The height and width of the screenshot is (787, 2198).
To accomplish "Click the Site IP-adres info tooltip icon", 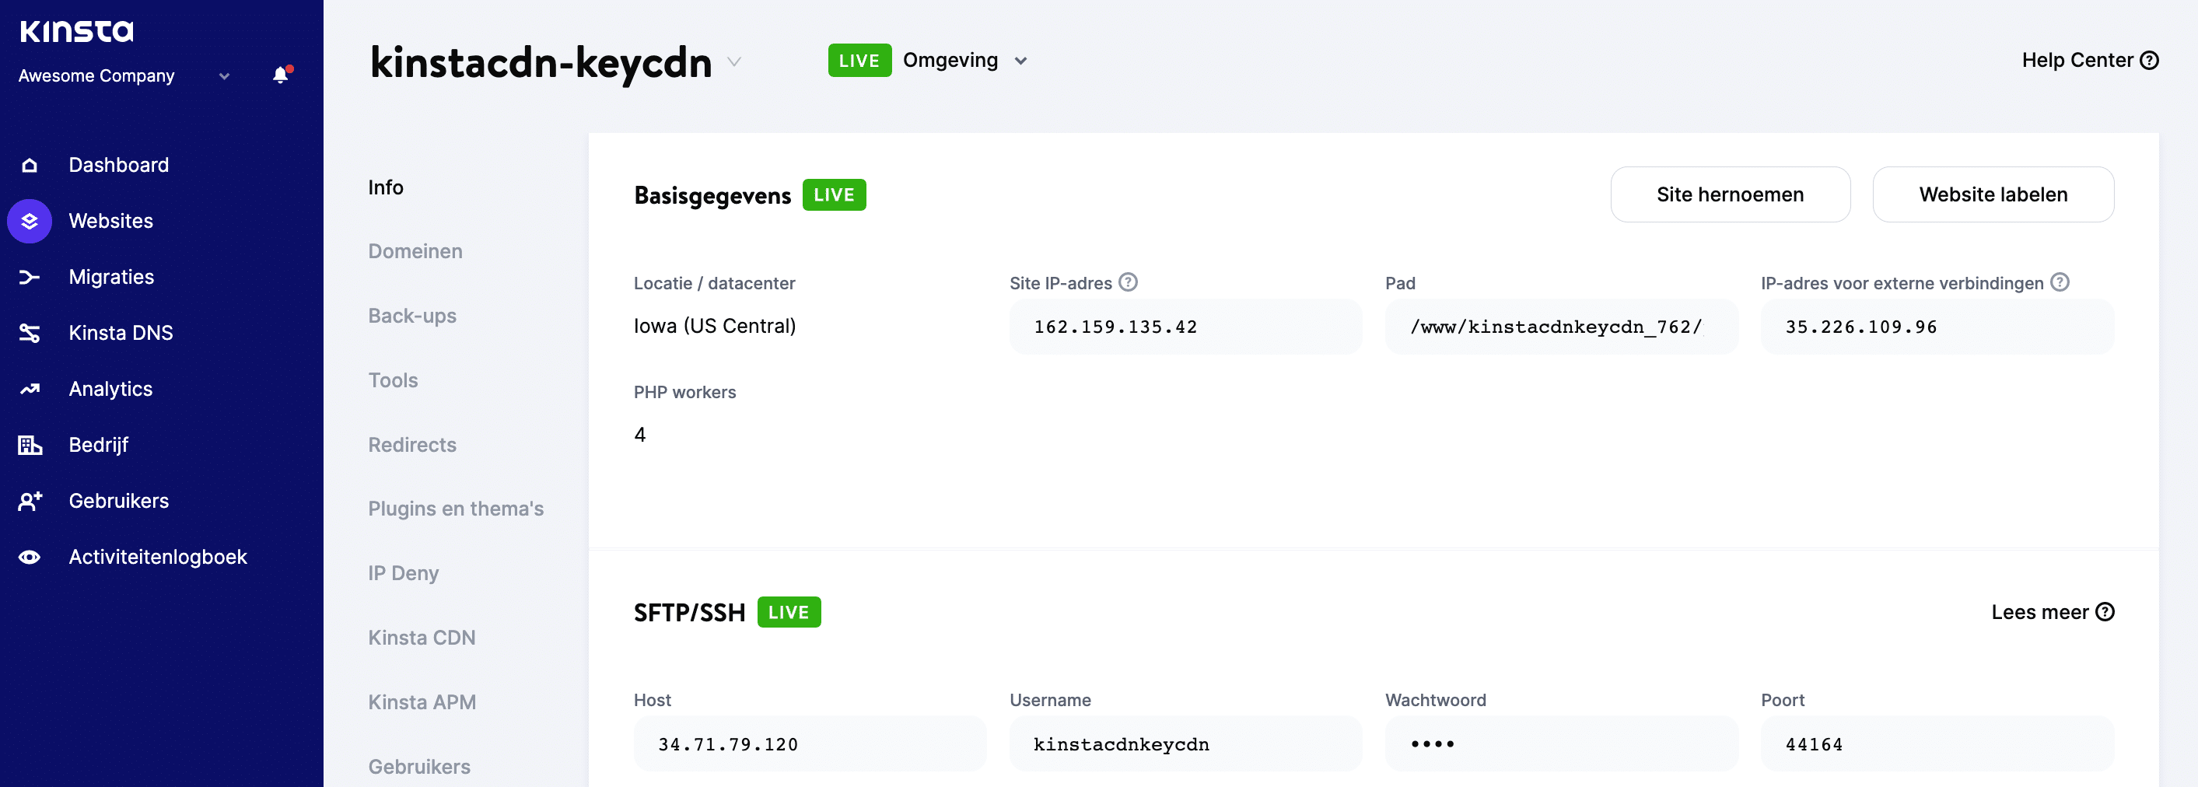I will coord(1128,282).
